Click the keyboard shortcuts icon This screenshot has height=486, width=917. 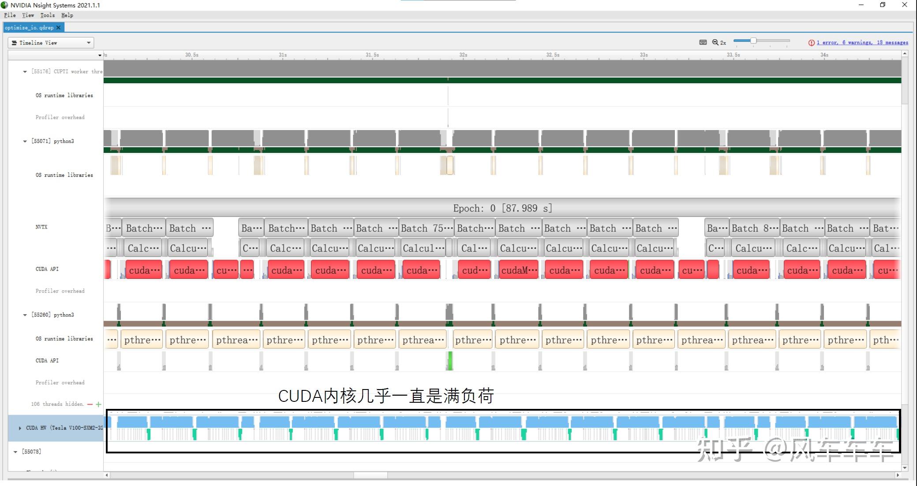703,42
